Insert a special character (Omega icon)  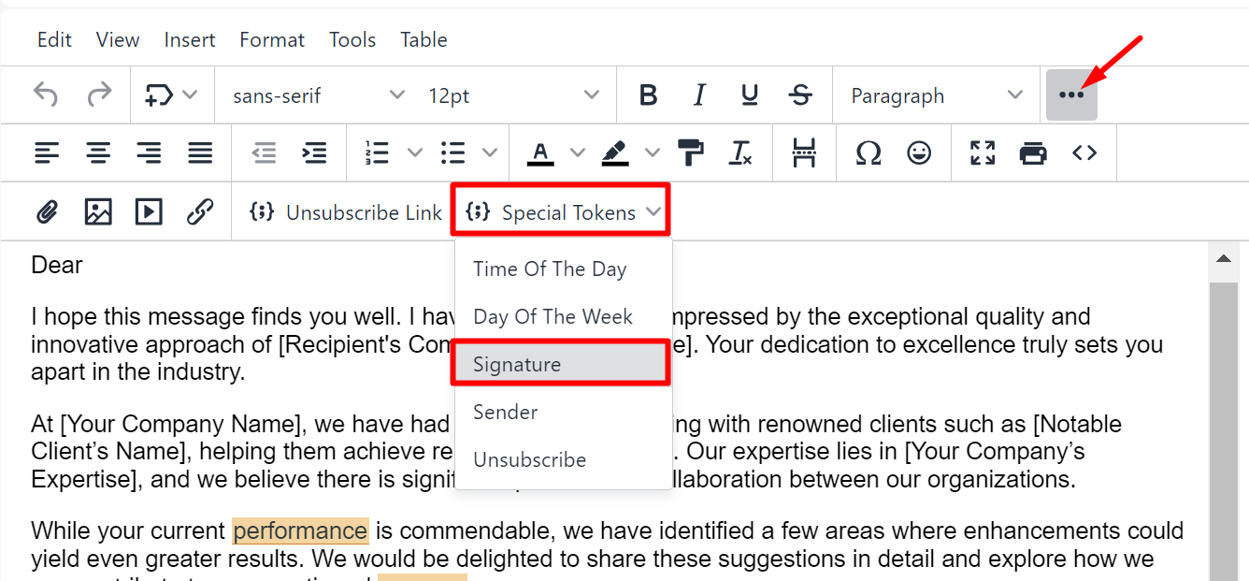(869, 153)
